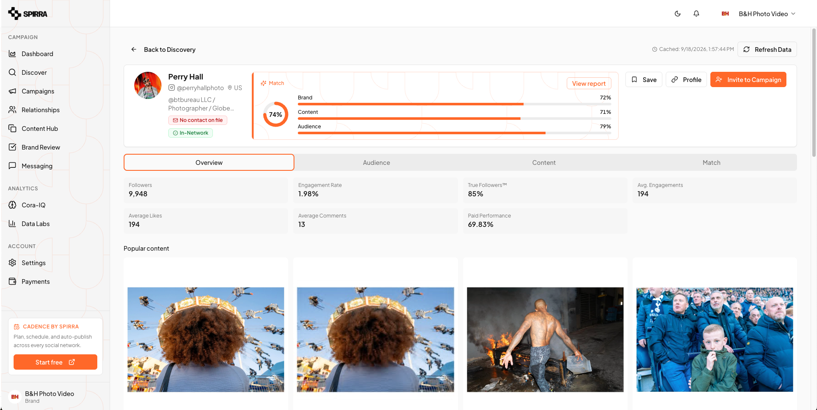The width and height of the screenshot is (817, 410).
Task: Open B&H Photo Video account dropdown
Action: [759, 14]
